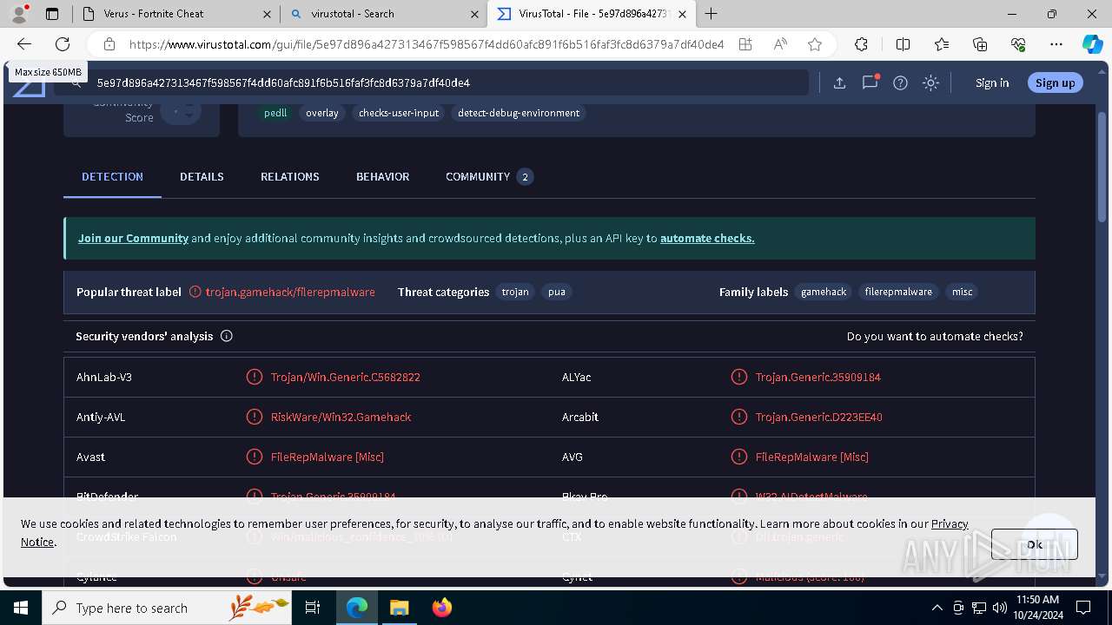Open Windows Start menu
Viewport: 1112px width, 625px height.
21,608
